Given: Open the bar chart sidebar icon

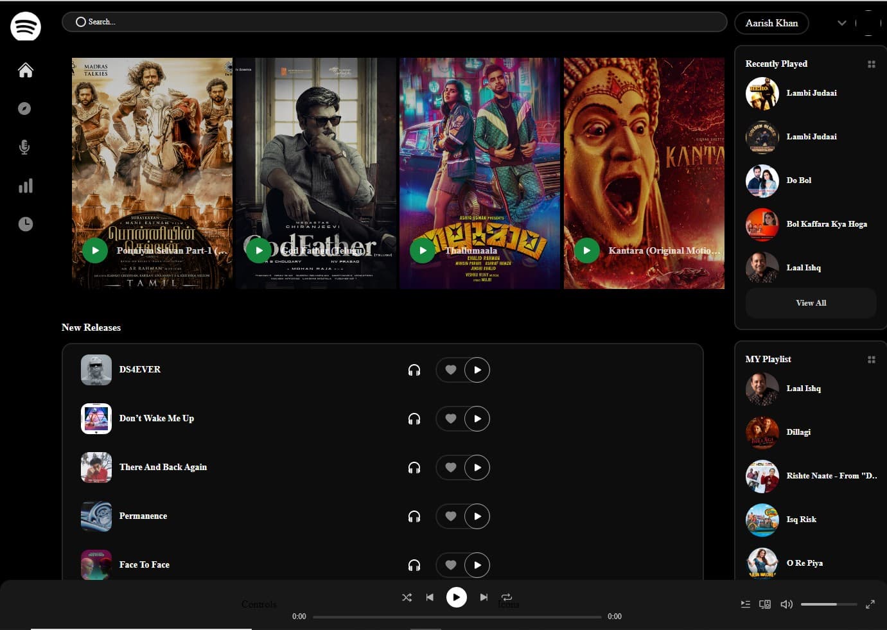Looking at the screenshot, I should click(x=26, y=186).
